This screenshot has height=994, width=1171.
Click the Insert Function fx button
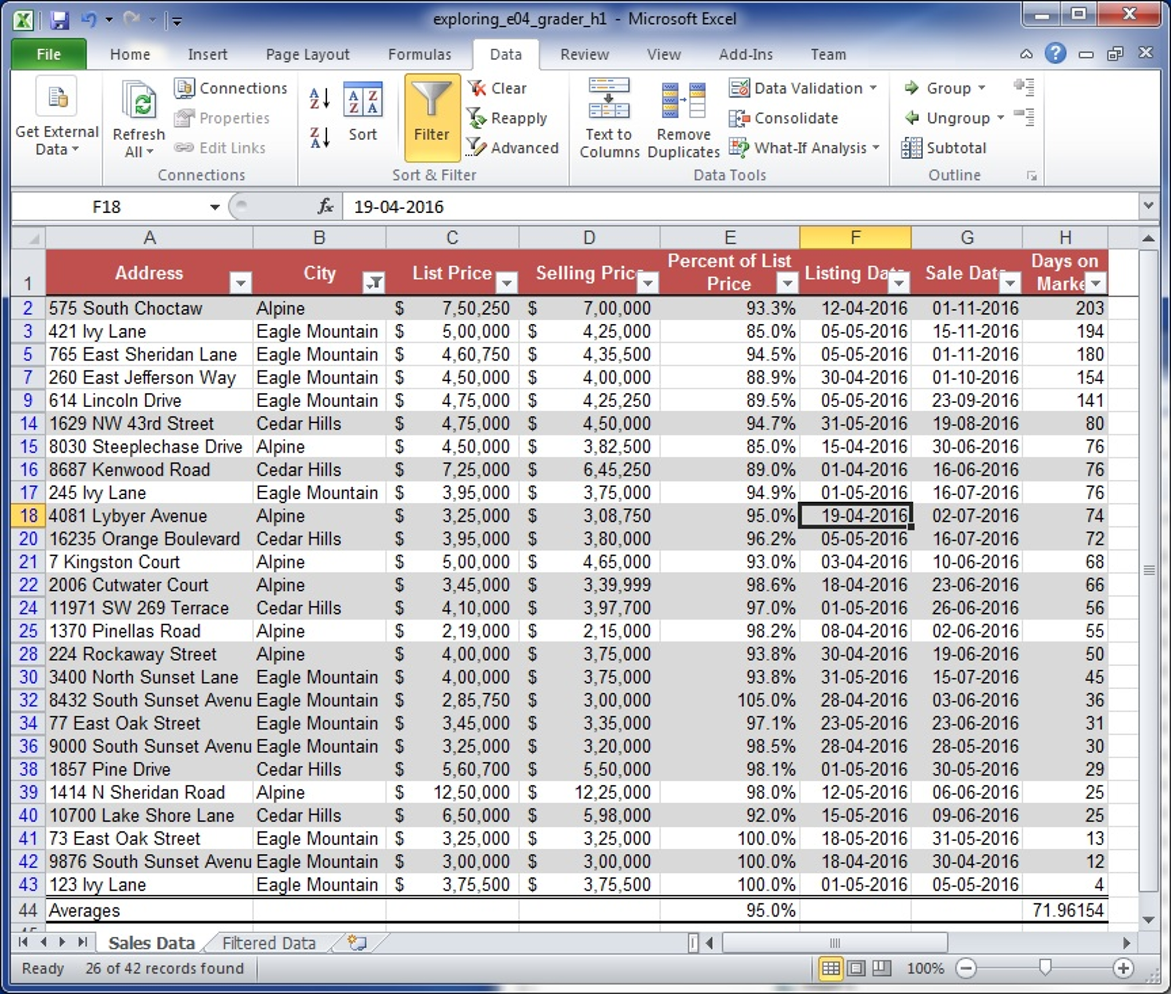coord(326,206)
